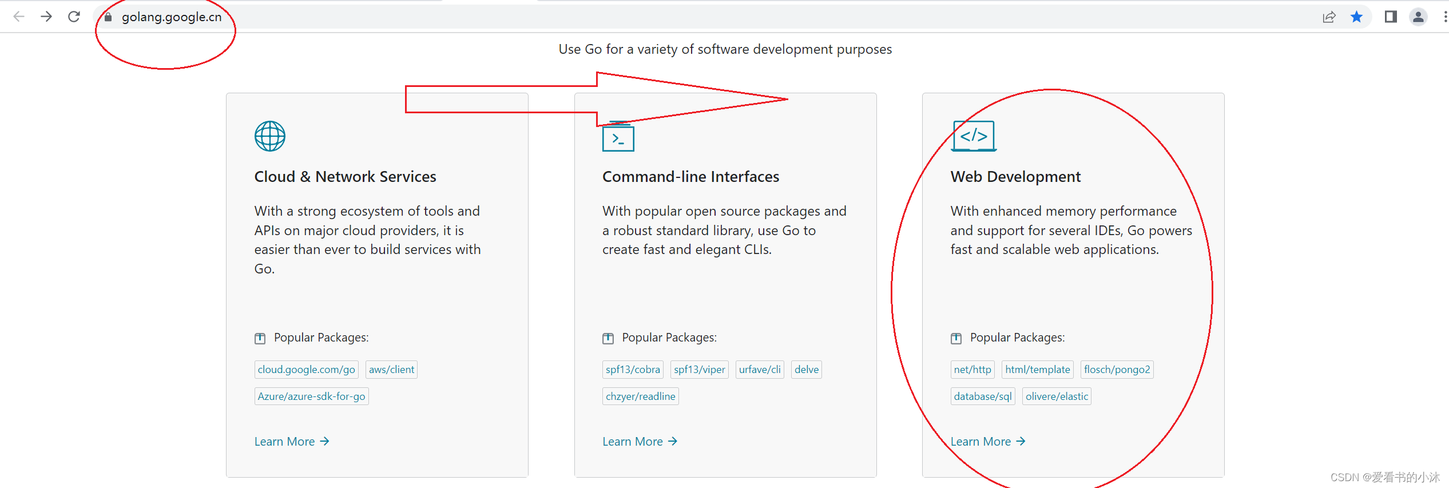Open the database/sql package link
Screen dimensions: 1449x488
point(982,396)
